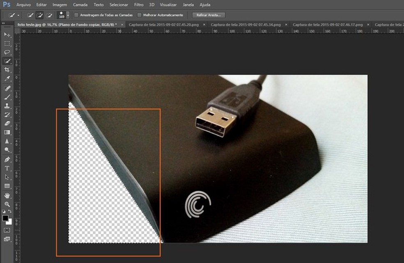This screenshot has width=404, height=263.
Task: Close the Captura de tela 07.46.17.png tab
Action: [x=368, y=25]
